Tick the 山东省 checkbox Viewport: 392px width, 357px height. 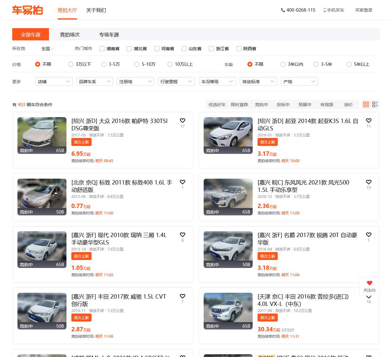184,49
